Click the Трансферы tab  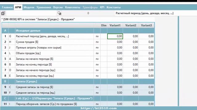click(x=90, y=7)
